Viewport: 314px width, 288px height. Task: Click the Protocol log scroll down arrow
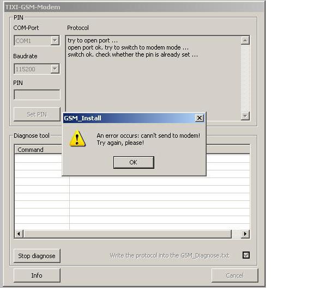pos(245,116)
